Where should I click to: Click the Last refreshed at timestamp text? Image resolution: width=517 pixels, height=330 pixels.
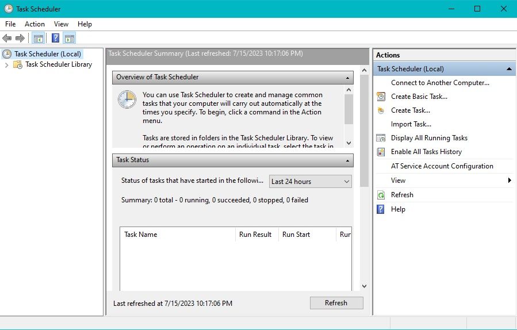coord(173,304)
